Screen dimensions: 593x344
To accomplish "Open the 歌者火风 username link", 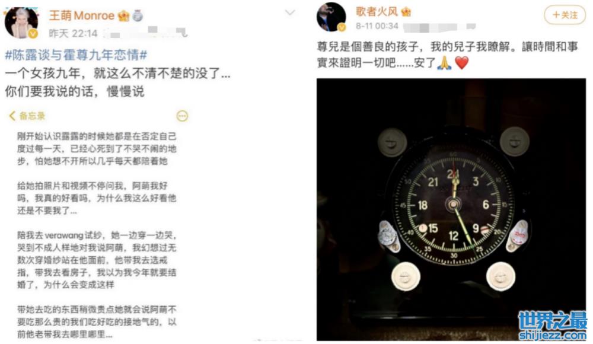I will pos(377,12).
